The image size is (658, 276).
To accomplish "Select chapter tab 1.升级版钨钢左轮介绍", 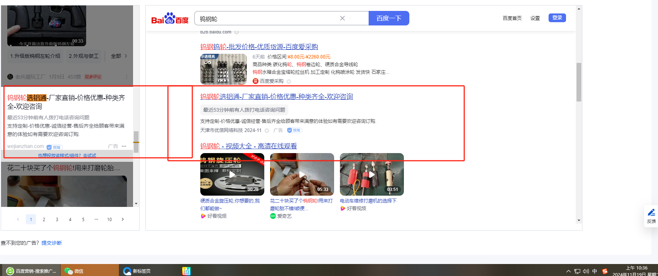I will click(35, 56).
